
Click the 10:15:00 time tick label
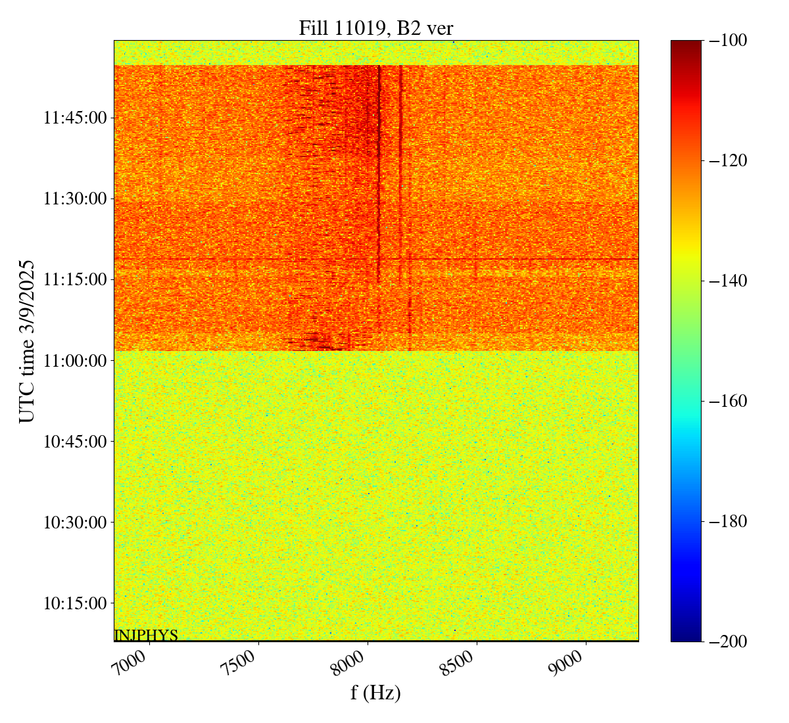pos(75,603)
